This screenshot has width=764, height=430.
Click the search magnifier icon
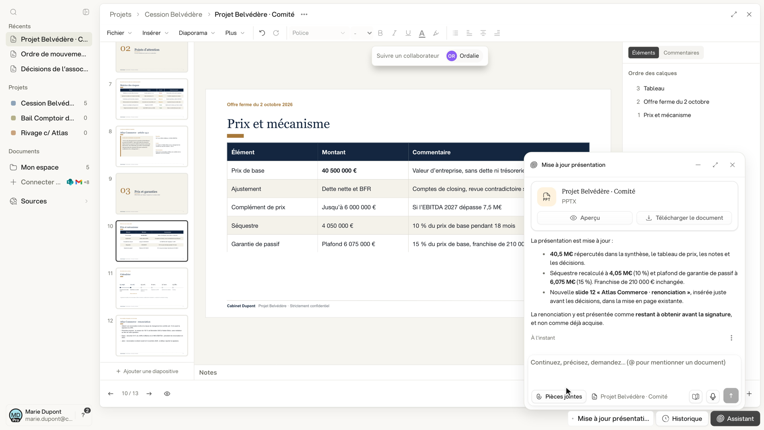[x=14, y=12]
